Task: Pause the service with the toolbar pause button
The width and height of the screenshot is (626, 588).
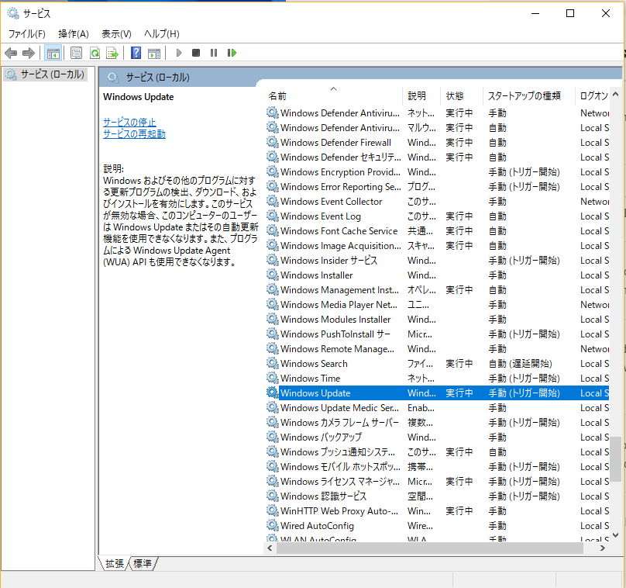Action: pos(214,53)
